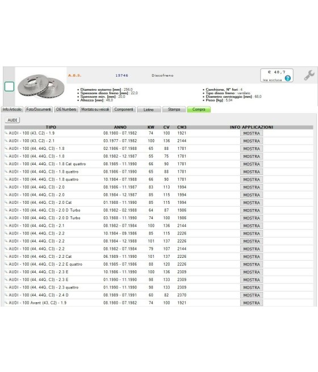The width and height of the screenshot is (318, 372).
Task: Switch to the Info Articolo tab
Action: pyautogui.click(x=12, y=110)
